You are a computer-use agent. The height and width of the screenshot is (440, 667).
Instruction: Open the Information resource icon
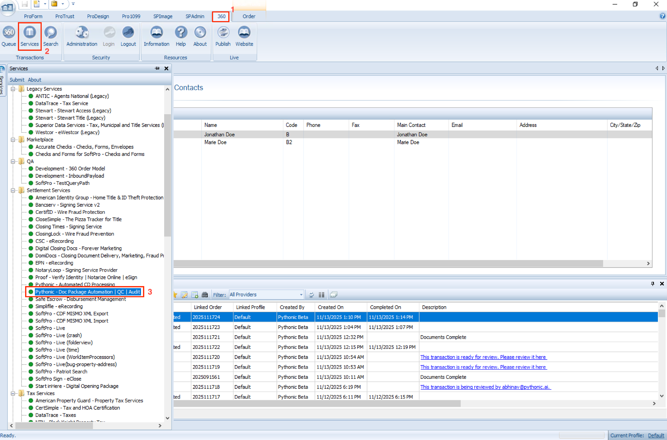[x=156, y=36]
